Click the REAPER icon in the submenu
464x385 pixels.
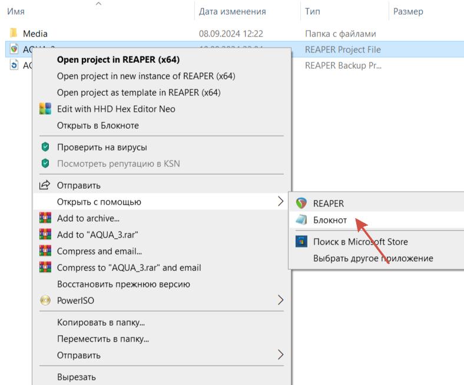pyautogui.click(x=302, y=203)
